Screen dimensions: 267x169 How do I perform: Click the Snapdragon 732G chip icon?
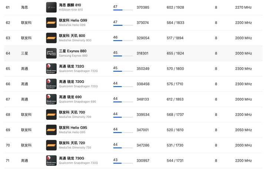[51, 68]
